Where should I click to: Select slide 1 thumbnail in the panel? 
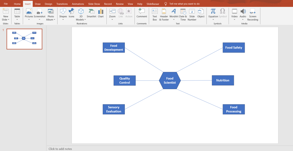pos(24,39)
